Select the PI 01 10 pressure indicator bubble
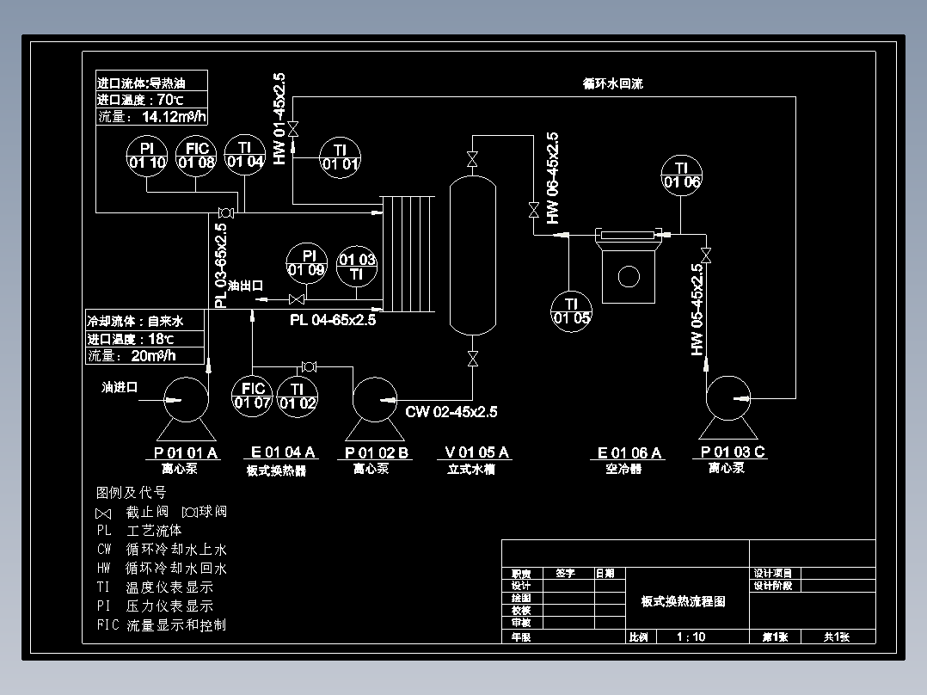The width and height of the screenshot is (927, 695). 146,157
